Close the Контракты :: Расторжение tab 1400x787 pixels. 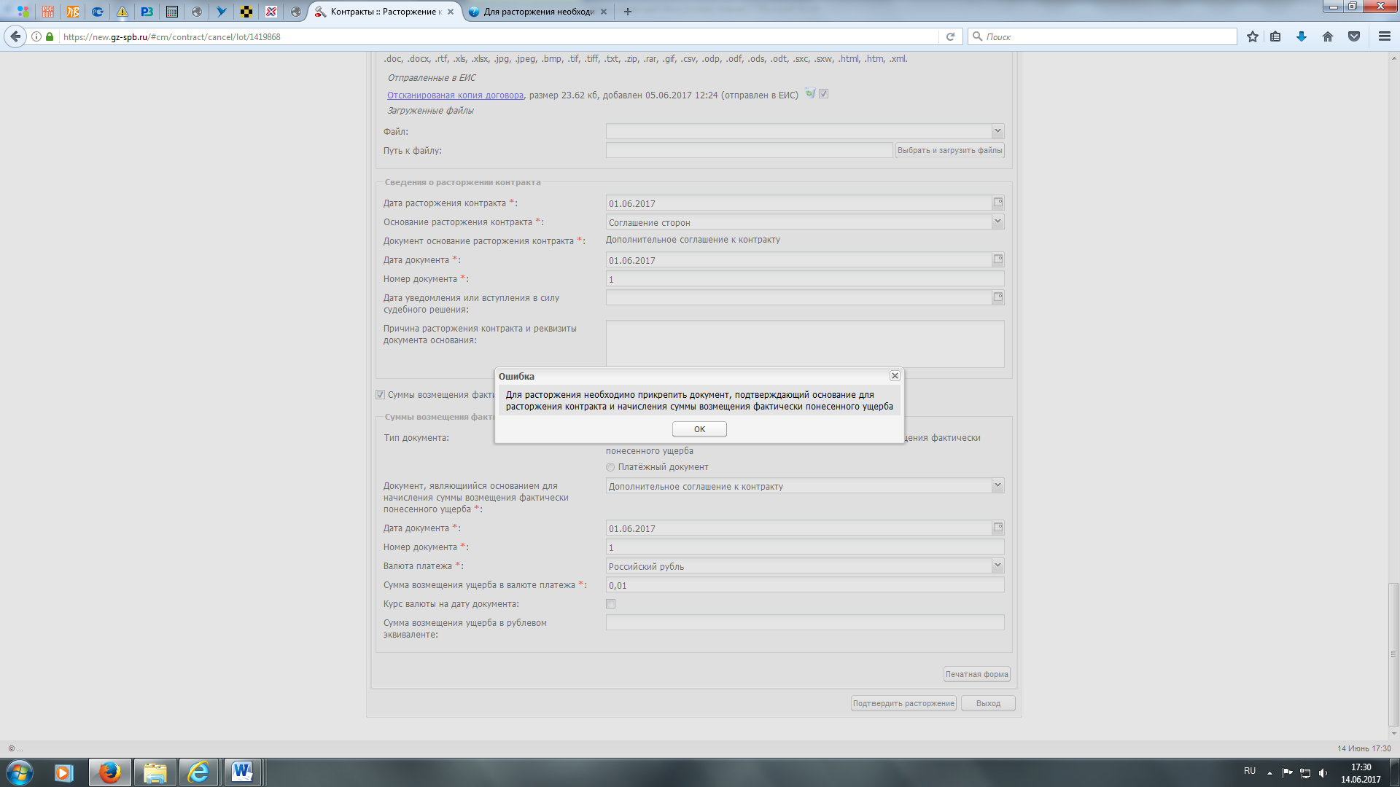click(x=451, y=12)
